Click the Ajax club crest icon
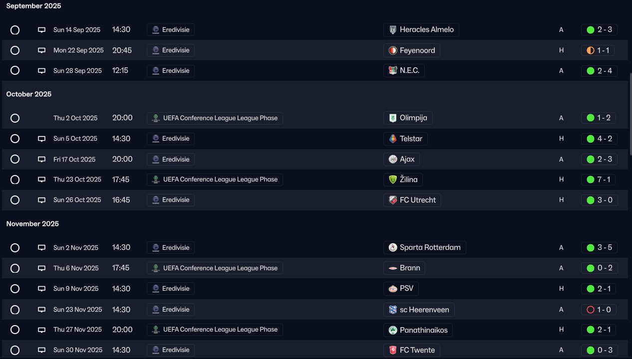This screenshot has width=632, height=359. pos(393,160)
